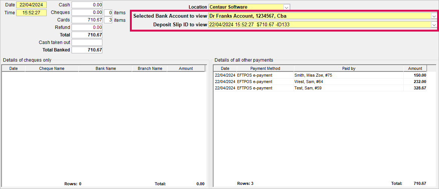Click the Cash amount field
The image size is (439, 189).
(87, 5)
